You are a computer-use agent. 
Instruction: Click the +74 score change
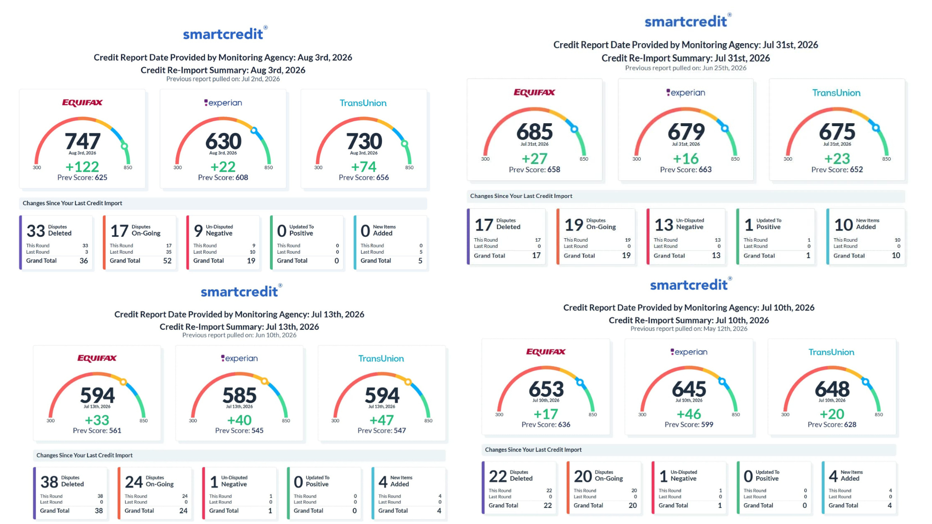pyautogui.click(x=364, y=167)
